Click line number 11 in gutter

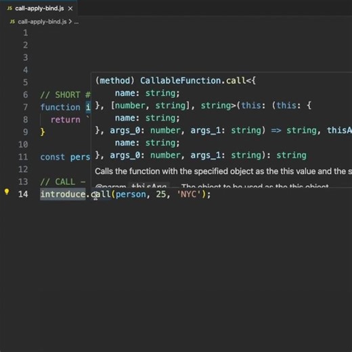point(23,157)
